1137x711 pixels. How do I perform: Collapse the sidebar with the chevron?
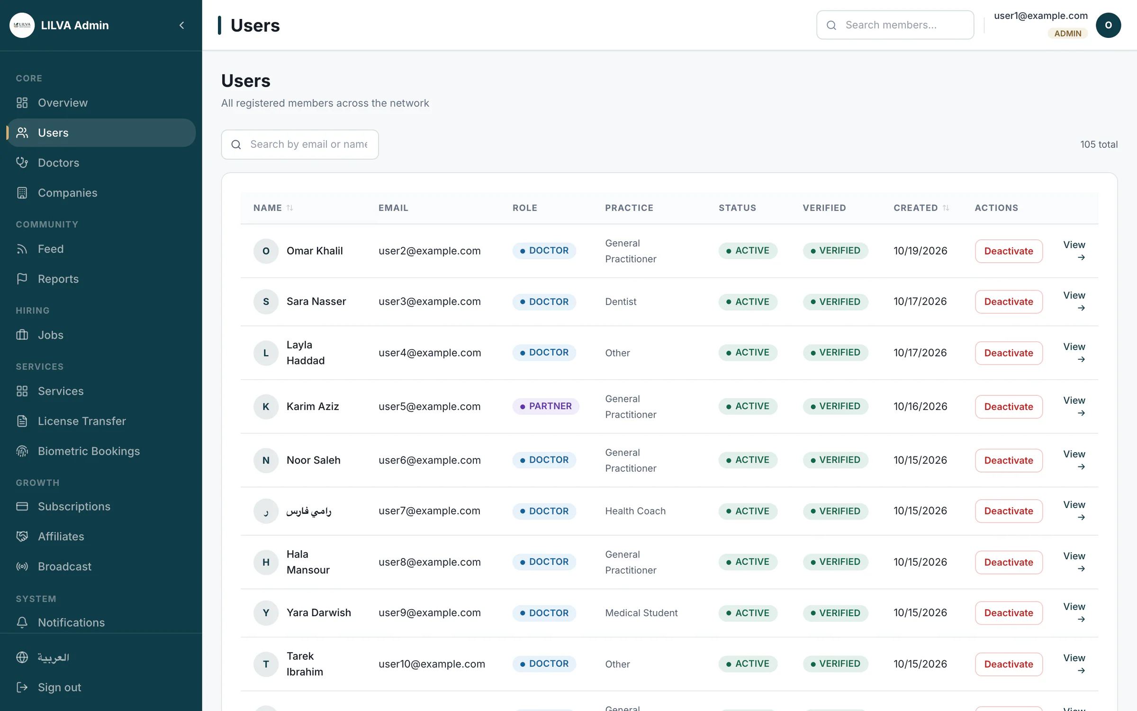pyautogui.click(x=181, y=25)
